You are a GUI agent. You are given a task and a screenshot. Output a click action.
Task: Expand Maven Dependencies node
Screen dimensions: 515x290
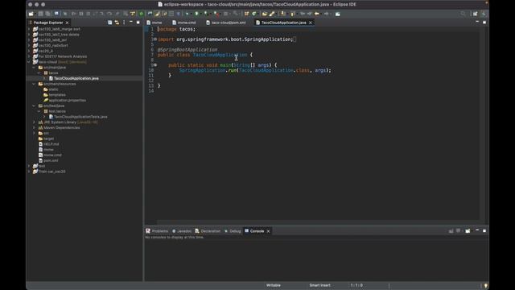click(34, 127)
